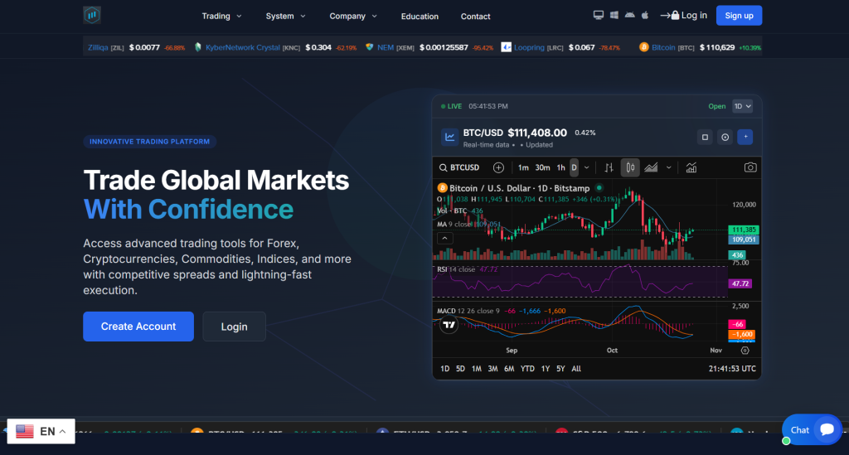Open the indicators icon in chart toolbar

pos(691,167)
